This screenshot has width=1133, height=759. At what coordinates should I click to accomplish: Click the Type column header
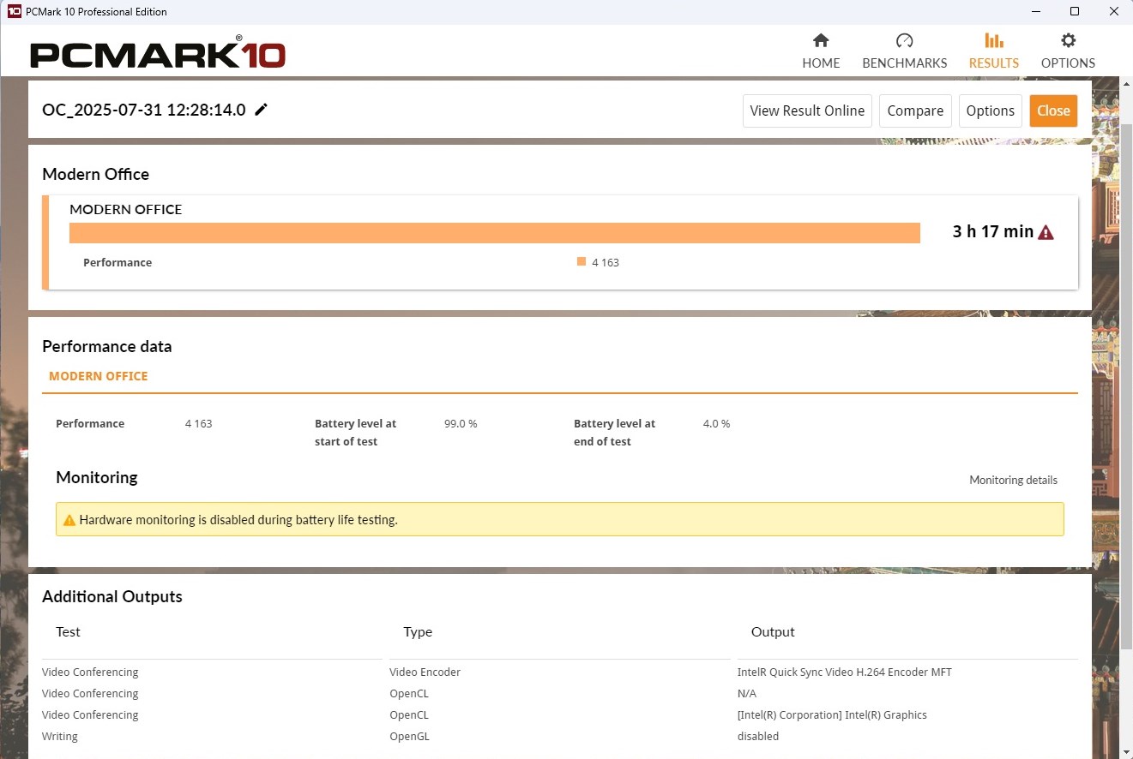click(418, 632)
